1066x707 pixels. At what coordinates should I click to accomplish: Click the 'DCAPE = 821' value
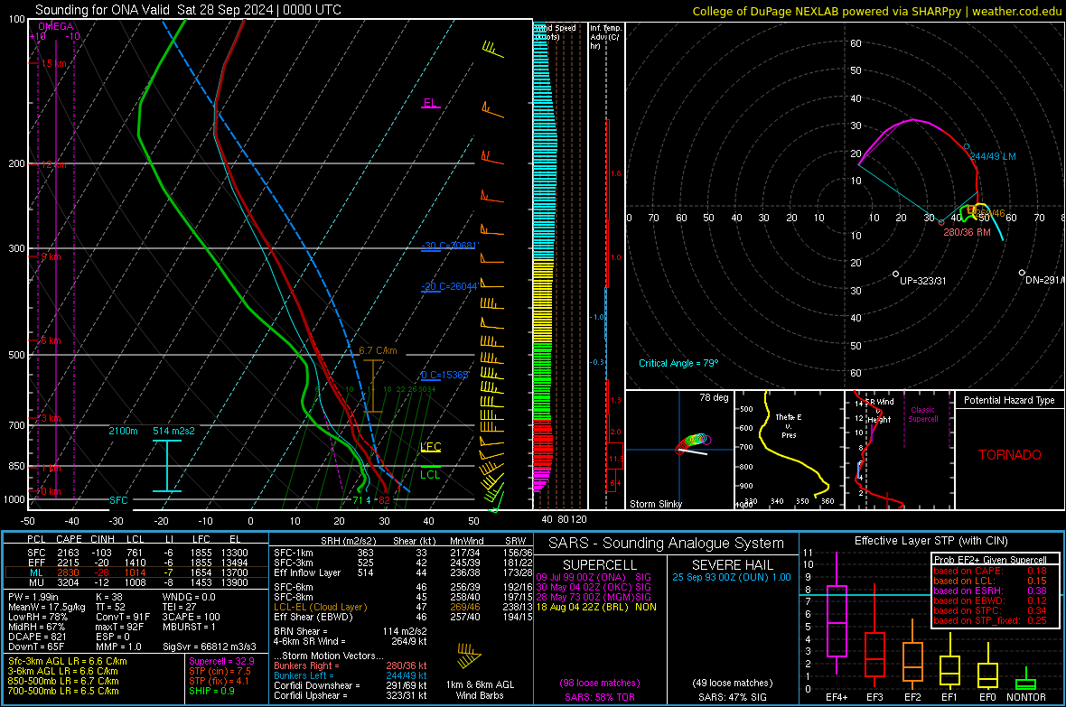(37, 637)
